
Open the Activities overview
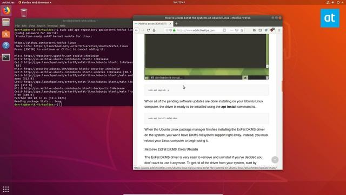tap(8, 2)
